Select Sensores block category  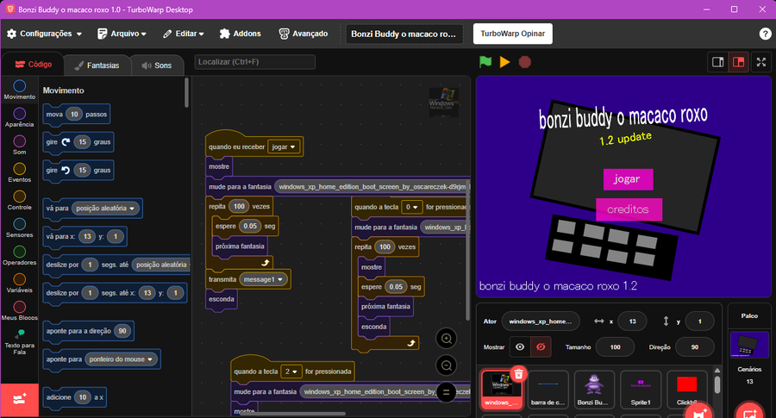pos(19,228)
